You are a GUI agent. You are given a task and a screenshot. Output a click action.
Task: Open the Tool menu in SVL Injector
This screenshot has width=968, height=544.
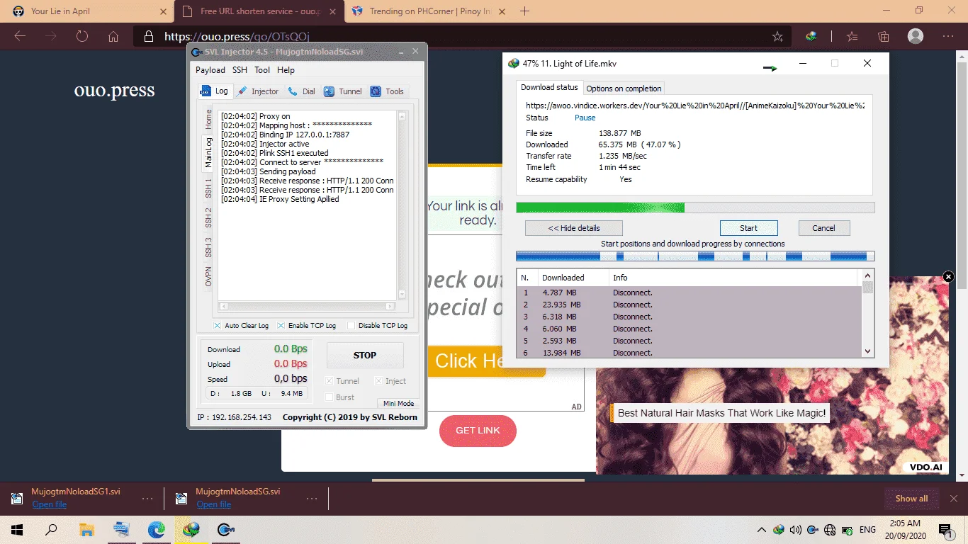(x=262, y=70)
